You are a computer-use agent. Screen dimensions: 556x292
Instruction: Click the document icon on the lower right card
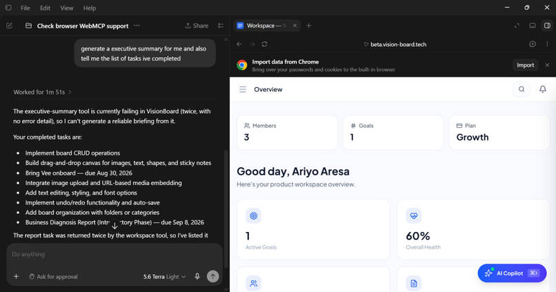[413, 283]
